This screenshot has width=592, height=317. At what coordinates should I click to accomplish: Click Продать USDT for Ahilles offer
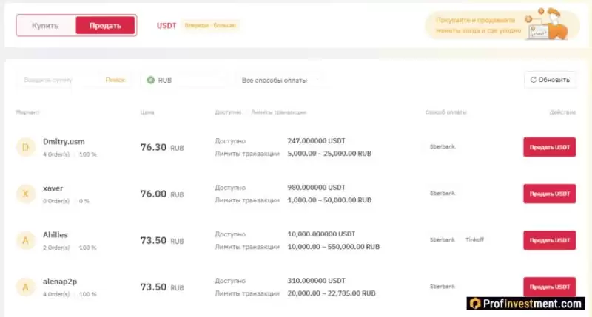pos(549,240)
